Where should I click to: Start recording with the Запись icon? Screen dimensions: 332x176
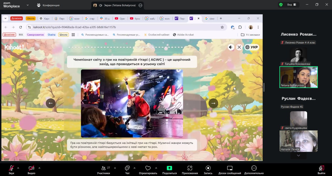coord(208,168)
